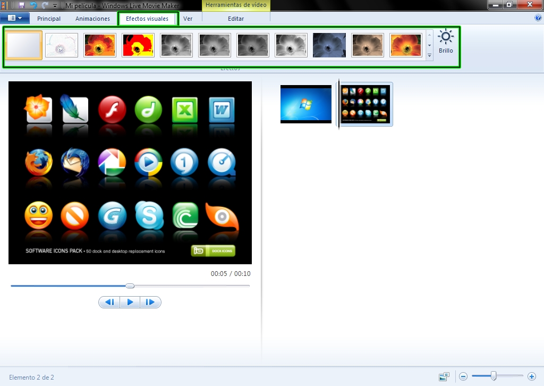Open the Animaciones tab

pyautogui.click(x=92, y=19)
